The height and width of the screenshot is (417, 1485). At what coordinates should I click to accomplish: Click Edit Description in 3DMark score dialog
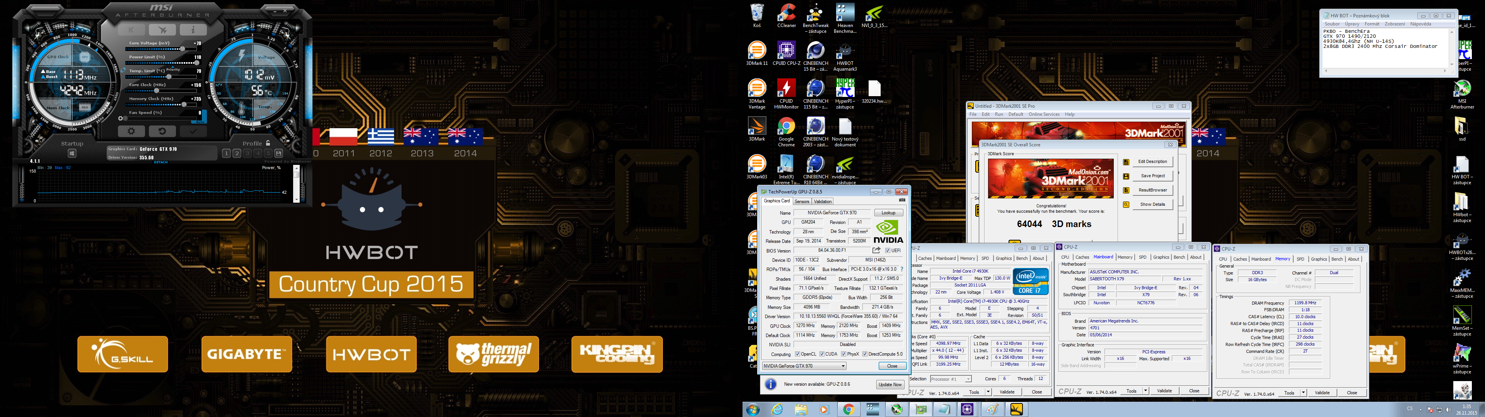pos(1152,162)
